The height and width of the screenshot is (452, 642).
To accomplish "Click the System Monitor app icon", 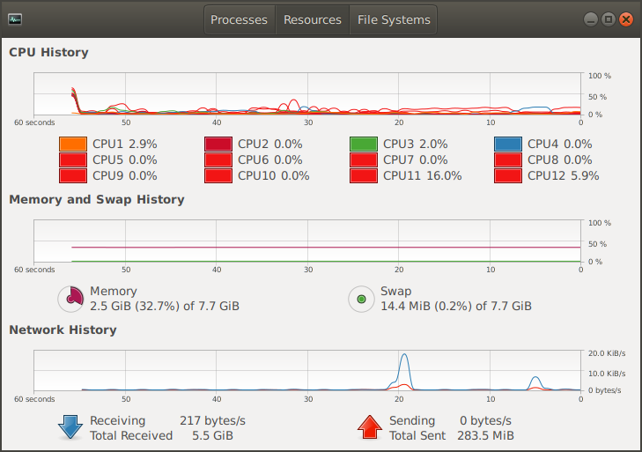I will click(15, 19).
